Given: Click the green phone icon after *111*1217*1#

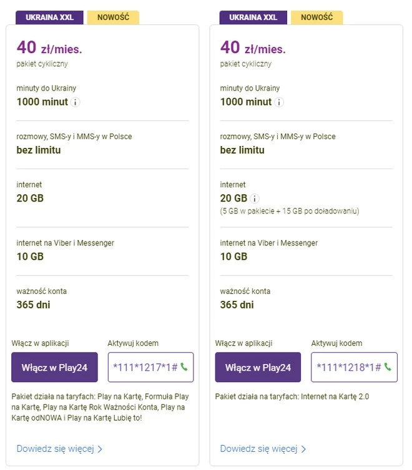Looking at the screenshot, I should pyautogui.click(x=184, y=367).
